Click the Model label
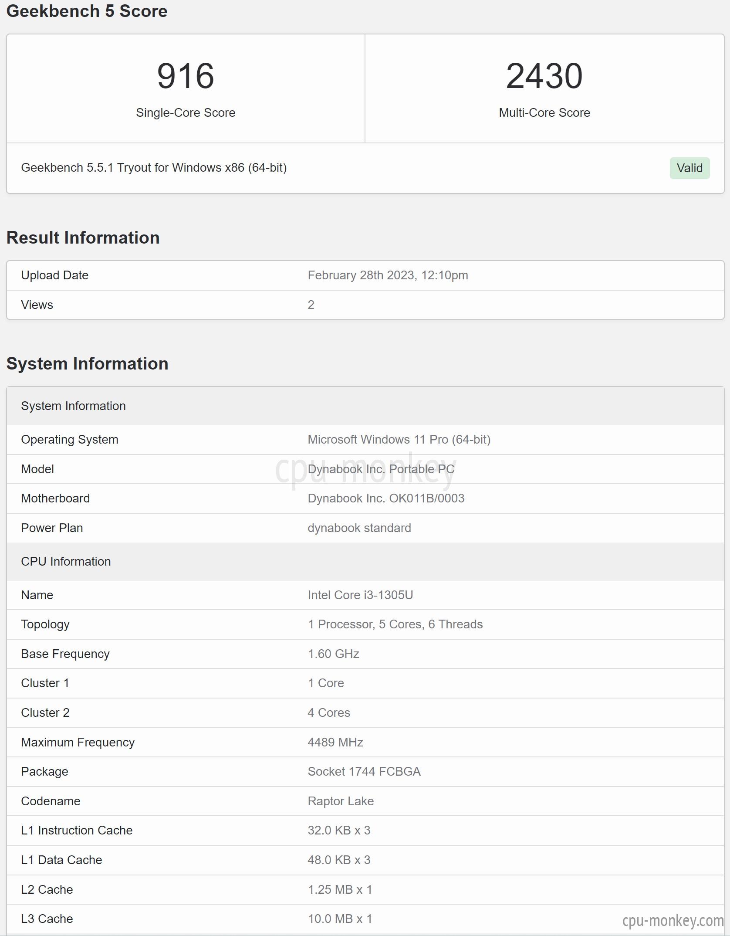This screenshot has width=730, height=936. tap(37, 469)
